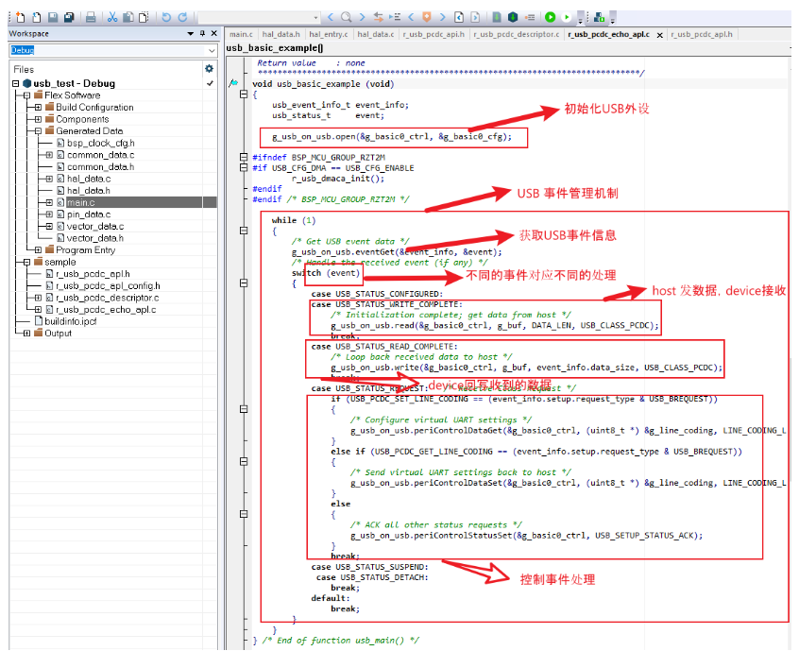Image resolution: width=799 pixels, height=651 pixels.
Task: Click the Go To line icon
Action: (395, 17)
